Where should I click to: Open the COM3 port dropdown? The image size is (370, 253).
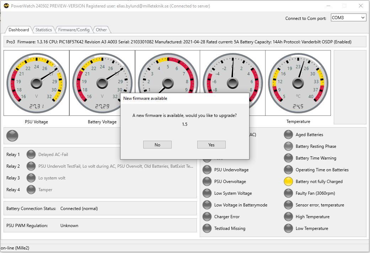348,18
